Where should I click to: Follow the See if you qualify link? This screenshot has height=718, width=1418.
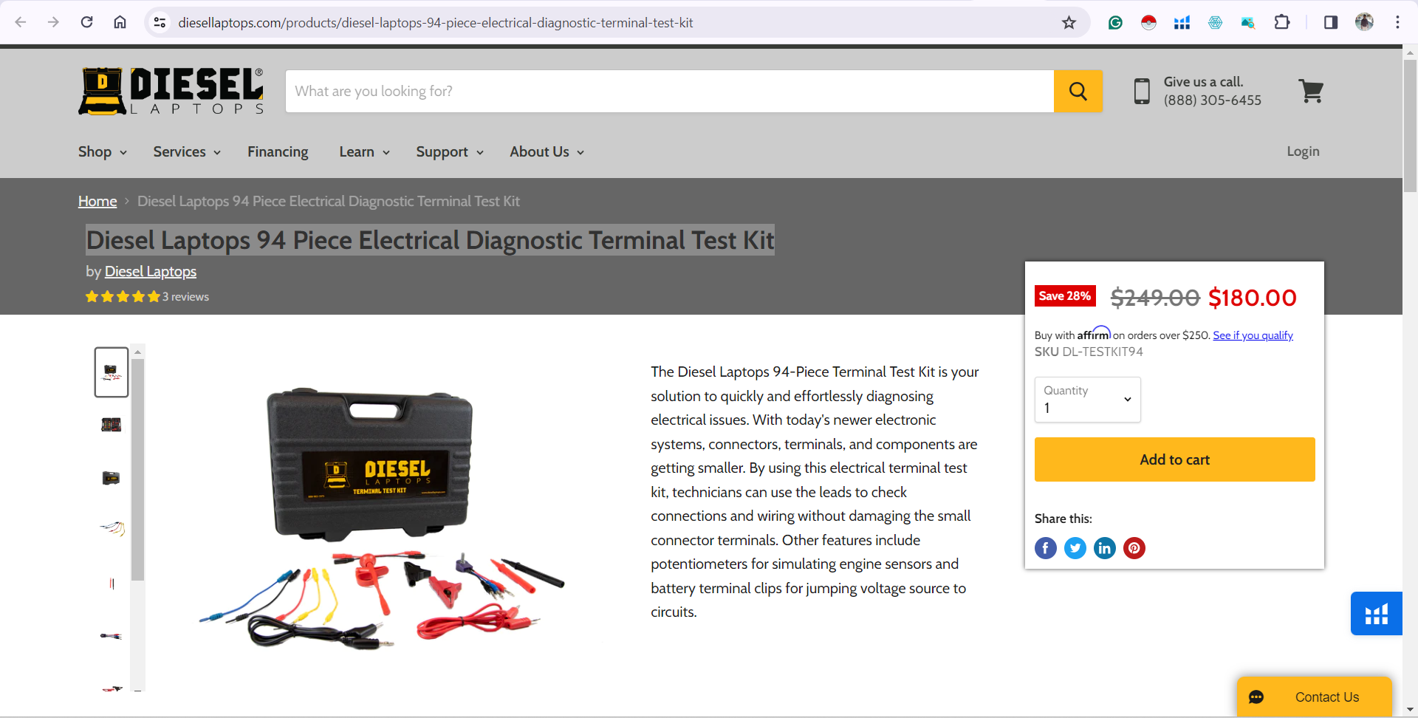click(x=1253, y=335)
